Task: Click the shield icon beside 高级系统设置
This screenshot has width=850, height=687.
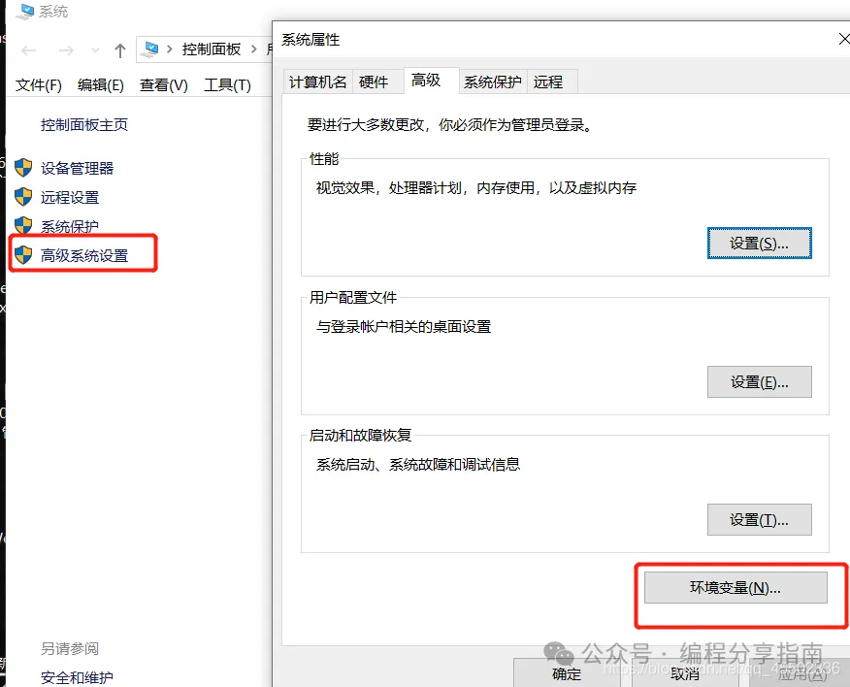Action: 23,255
